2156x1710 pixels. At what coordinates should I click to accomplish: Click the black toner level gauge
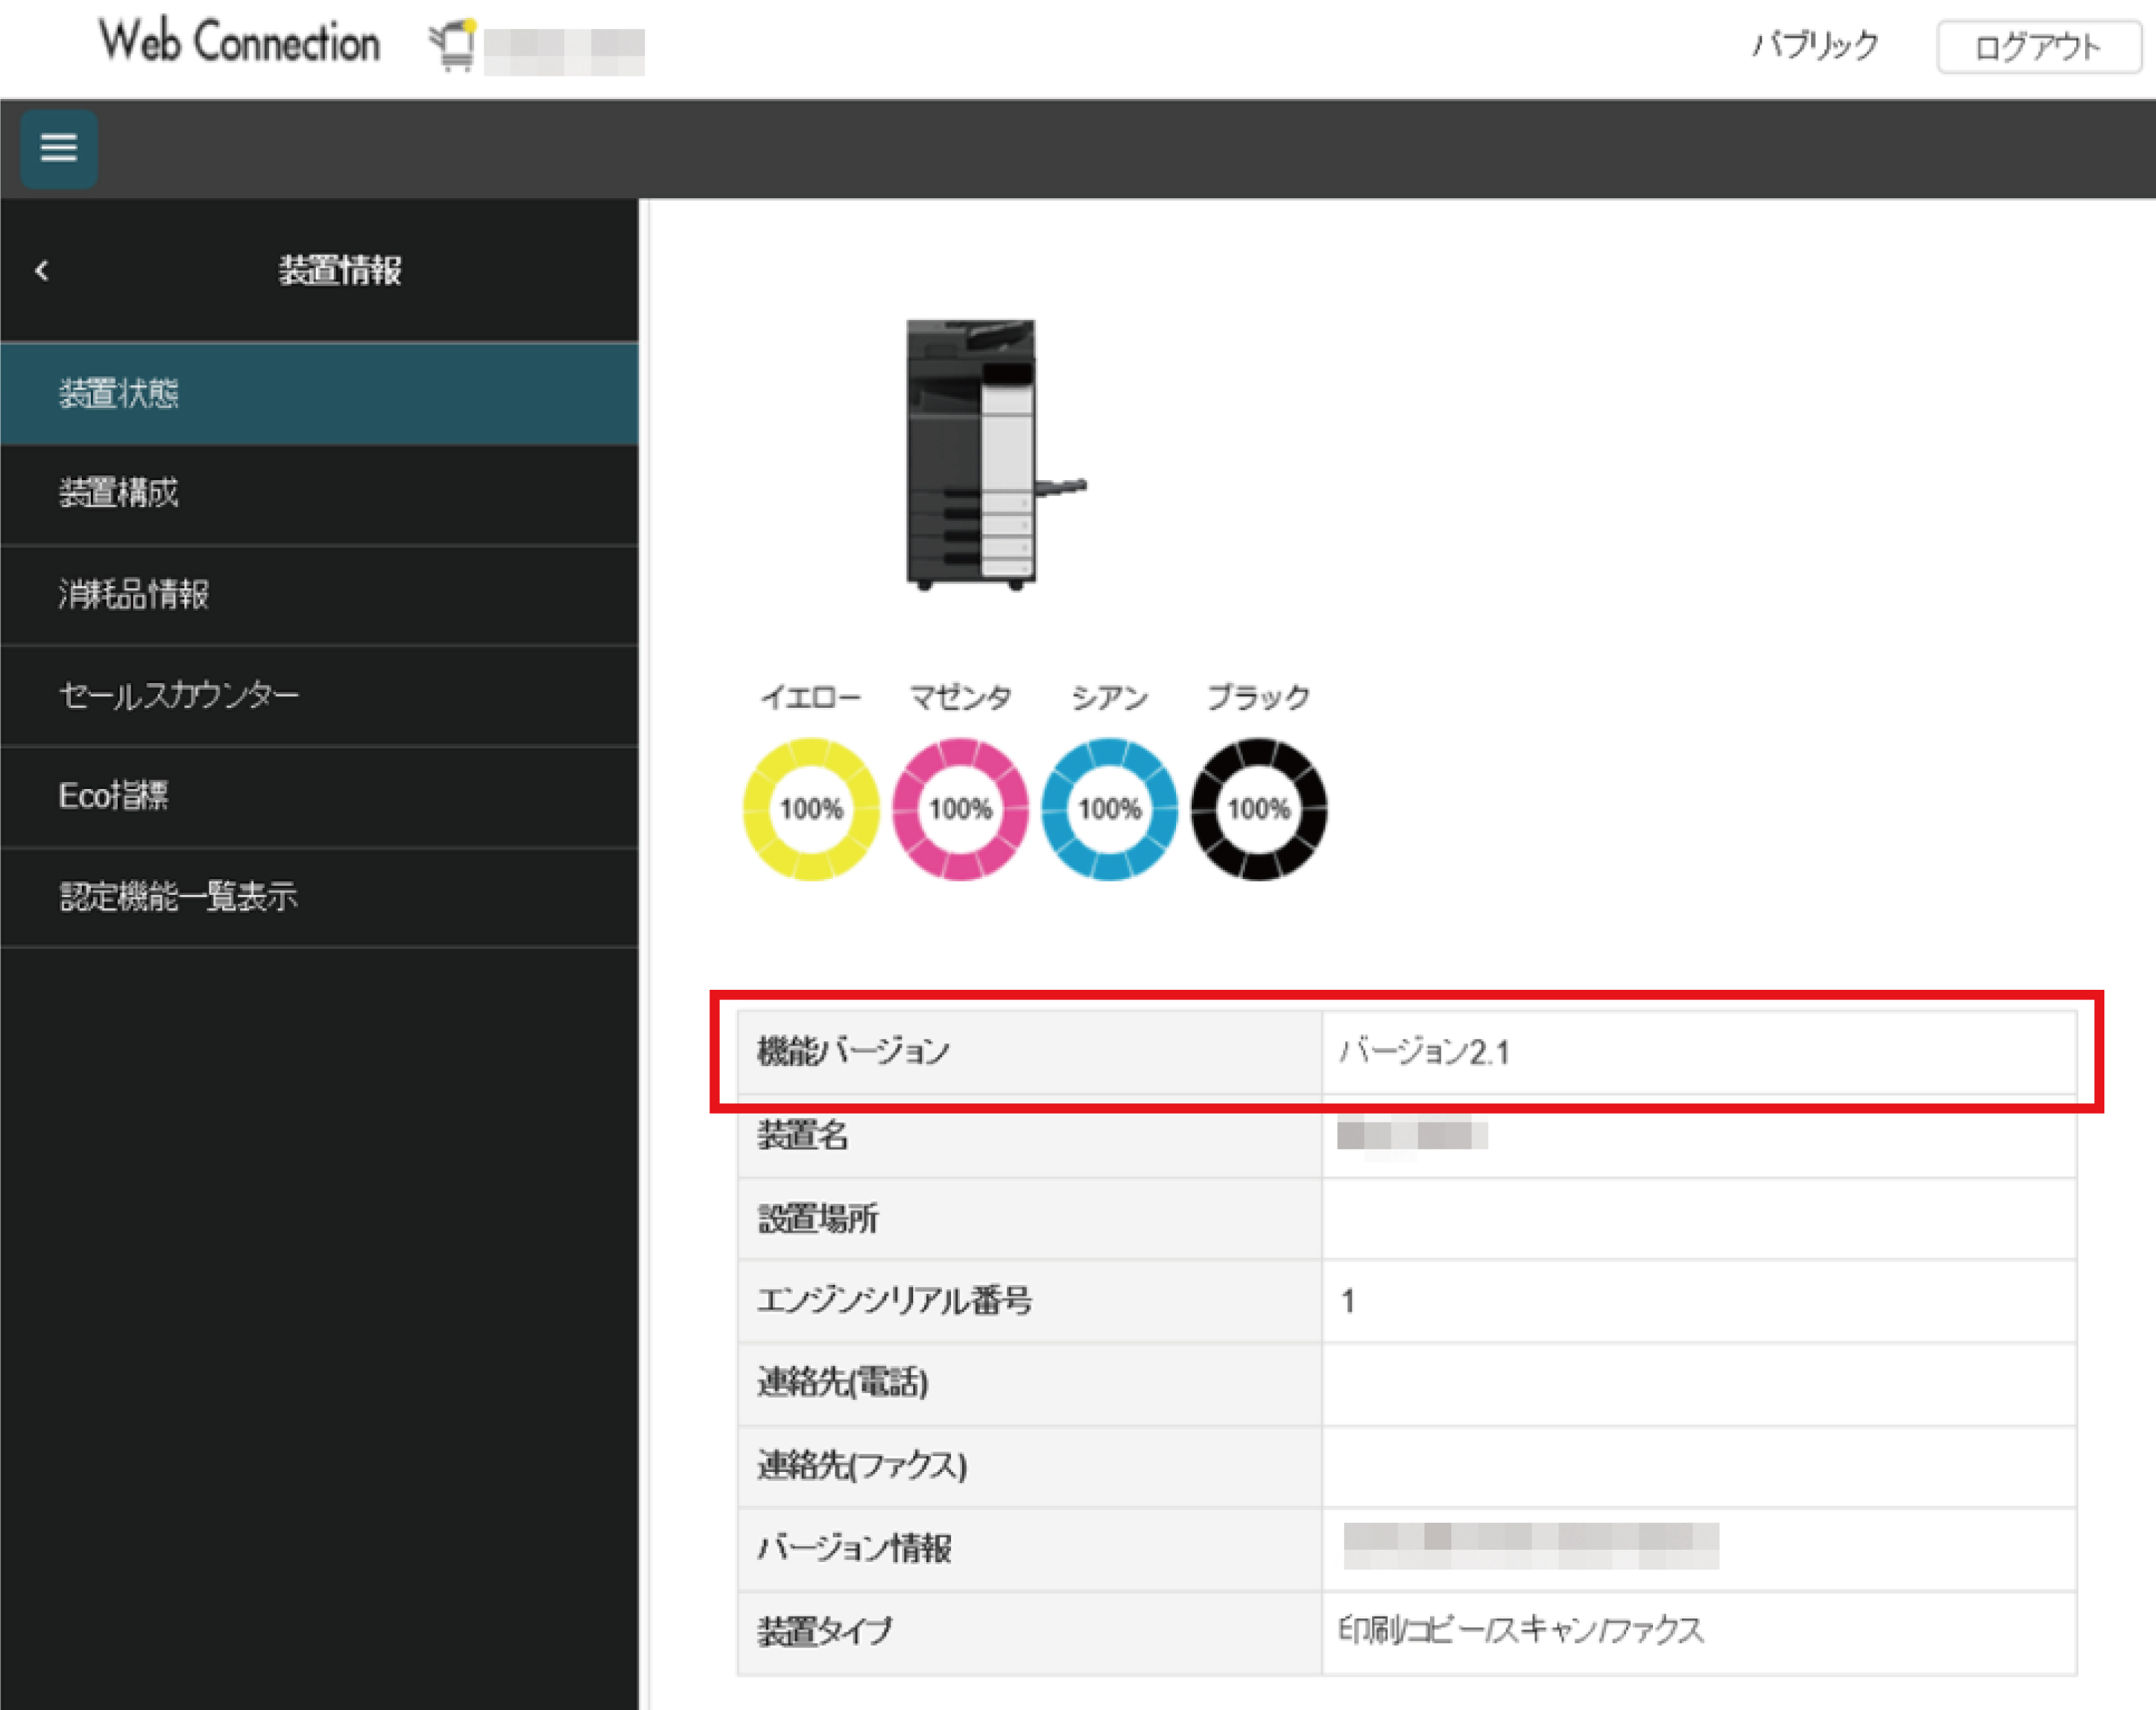1258,808
